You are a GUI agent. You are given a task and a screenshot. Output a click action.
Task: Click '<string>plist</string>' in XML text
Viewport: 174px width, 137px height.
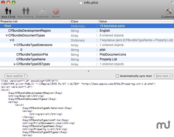pos(46,114)
